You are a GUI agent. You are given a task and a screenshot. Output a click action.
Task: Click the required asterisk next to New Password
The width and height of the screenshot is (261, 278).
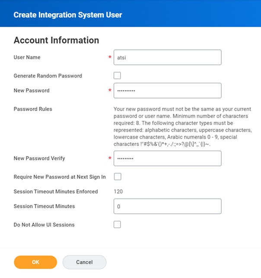110,91
